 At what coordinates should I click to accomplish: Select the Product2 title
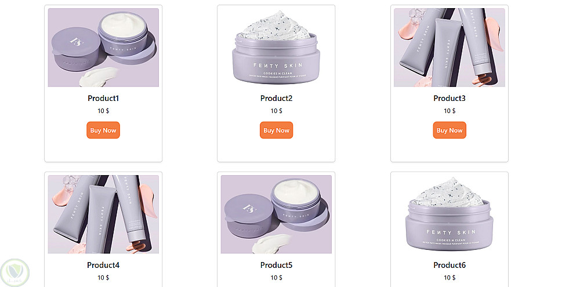276,99
